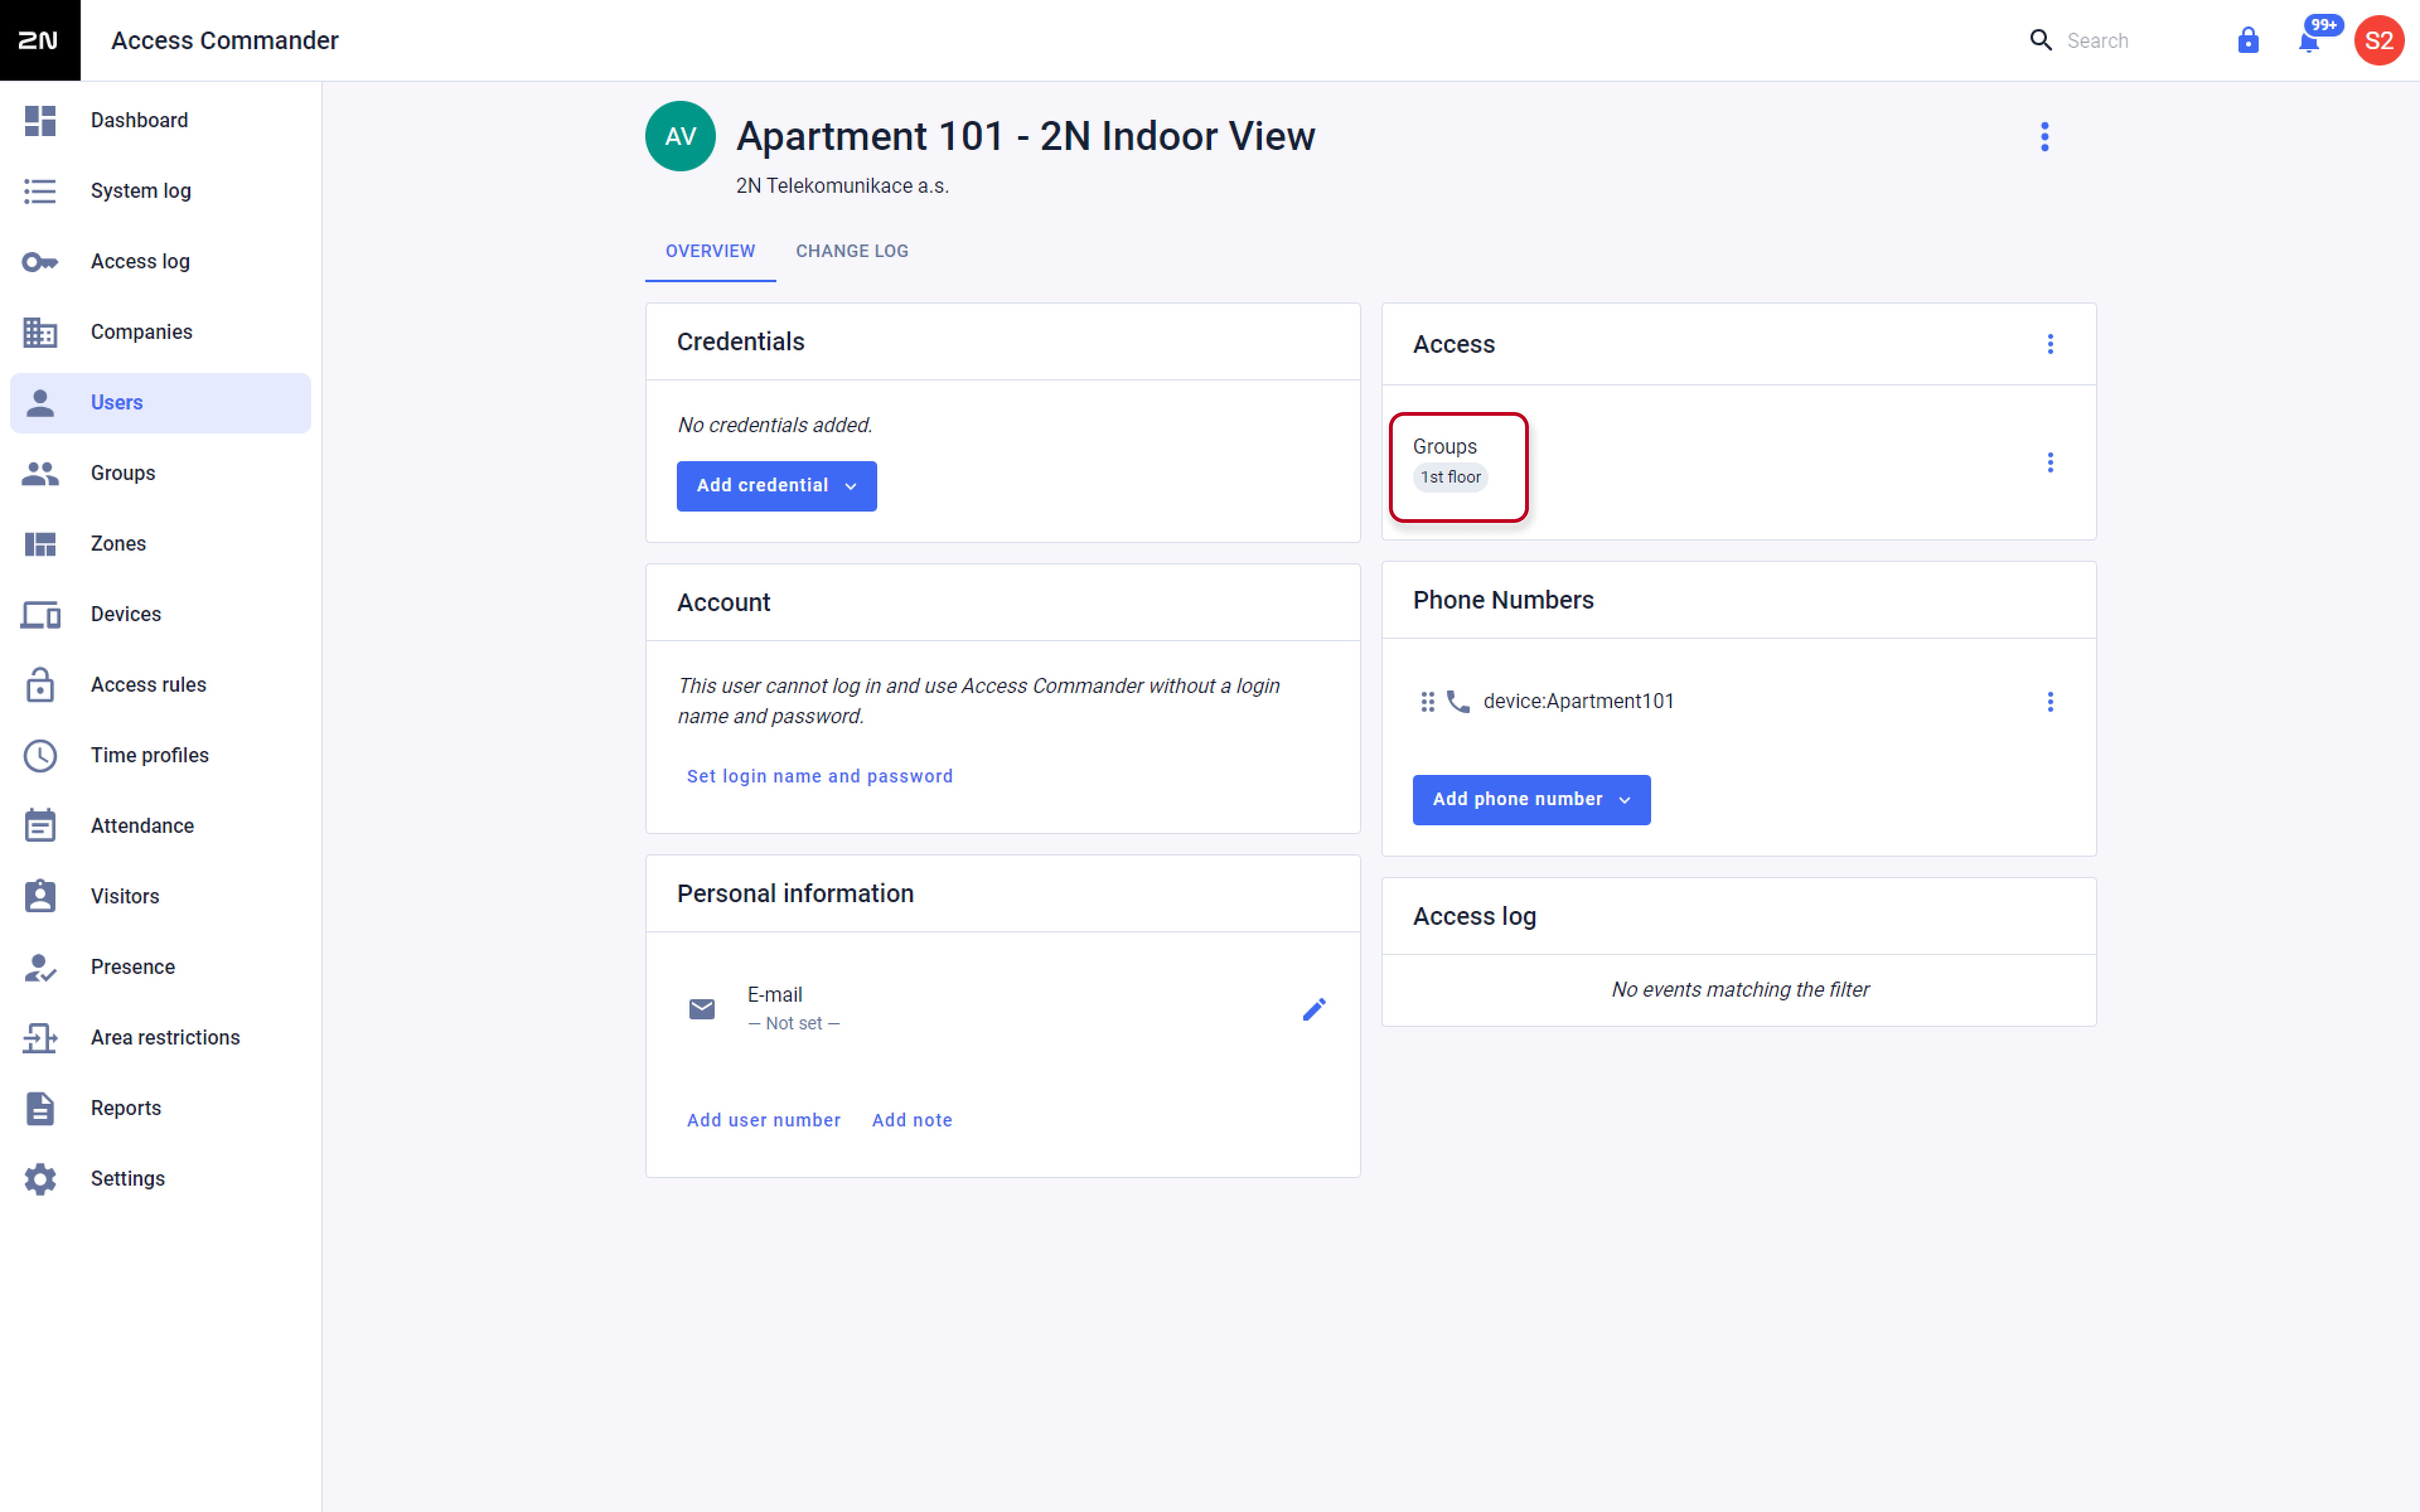The width and height of the screenshot is (2420, 1512).
Task: Click the AV user avatar
Action: pyautogui.click(x=680, y=136)
